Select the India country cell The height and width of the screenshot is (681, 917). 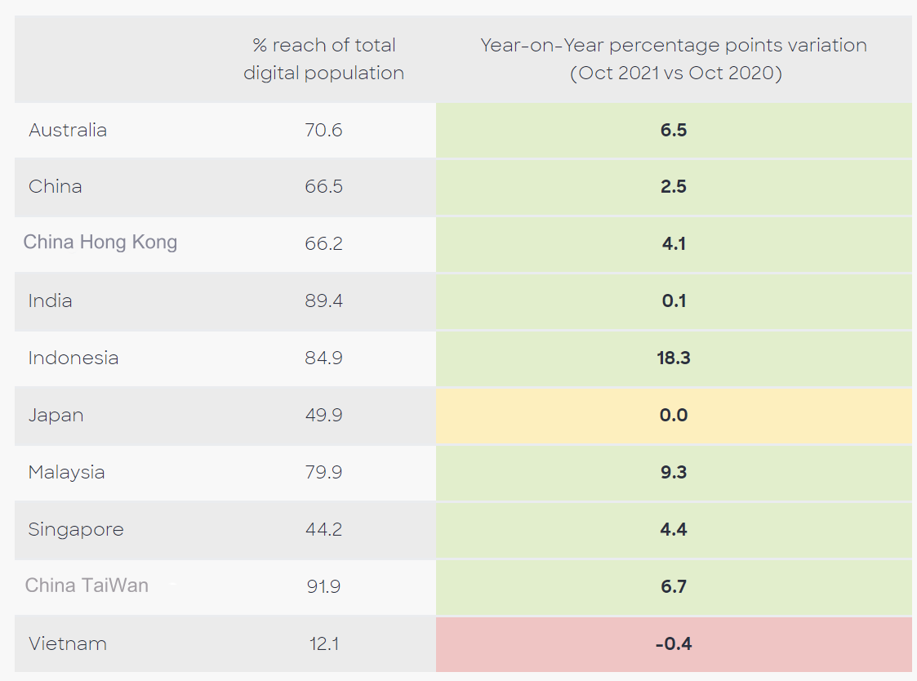(x=51, y=300)
